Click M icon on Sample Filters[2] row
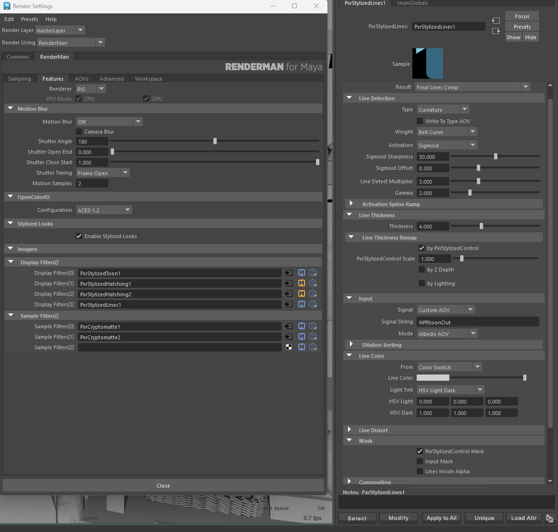The image size is (558, 532). pos(301,347)
